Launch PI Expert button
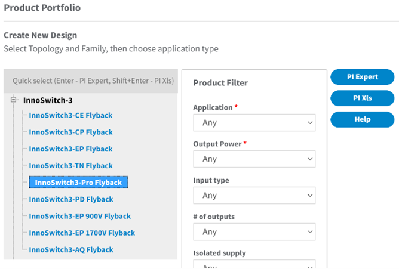This screenshot has width=399, height=269. coord(363,77)
